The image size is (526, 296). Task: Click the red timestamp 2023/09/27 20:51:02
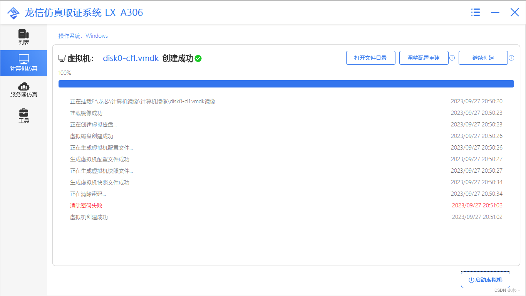477,205
